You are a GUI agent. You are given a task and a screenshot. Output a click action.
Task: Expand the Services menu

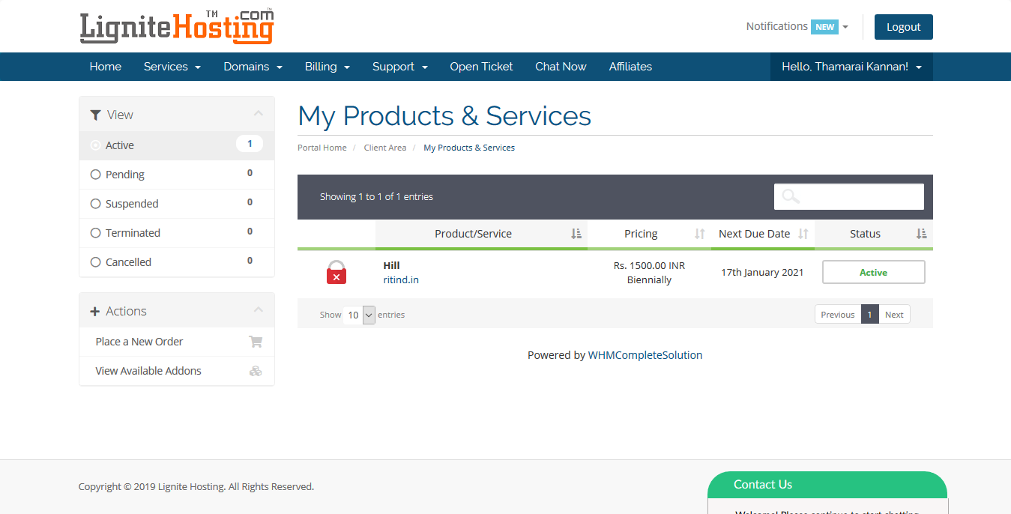172,67
